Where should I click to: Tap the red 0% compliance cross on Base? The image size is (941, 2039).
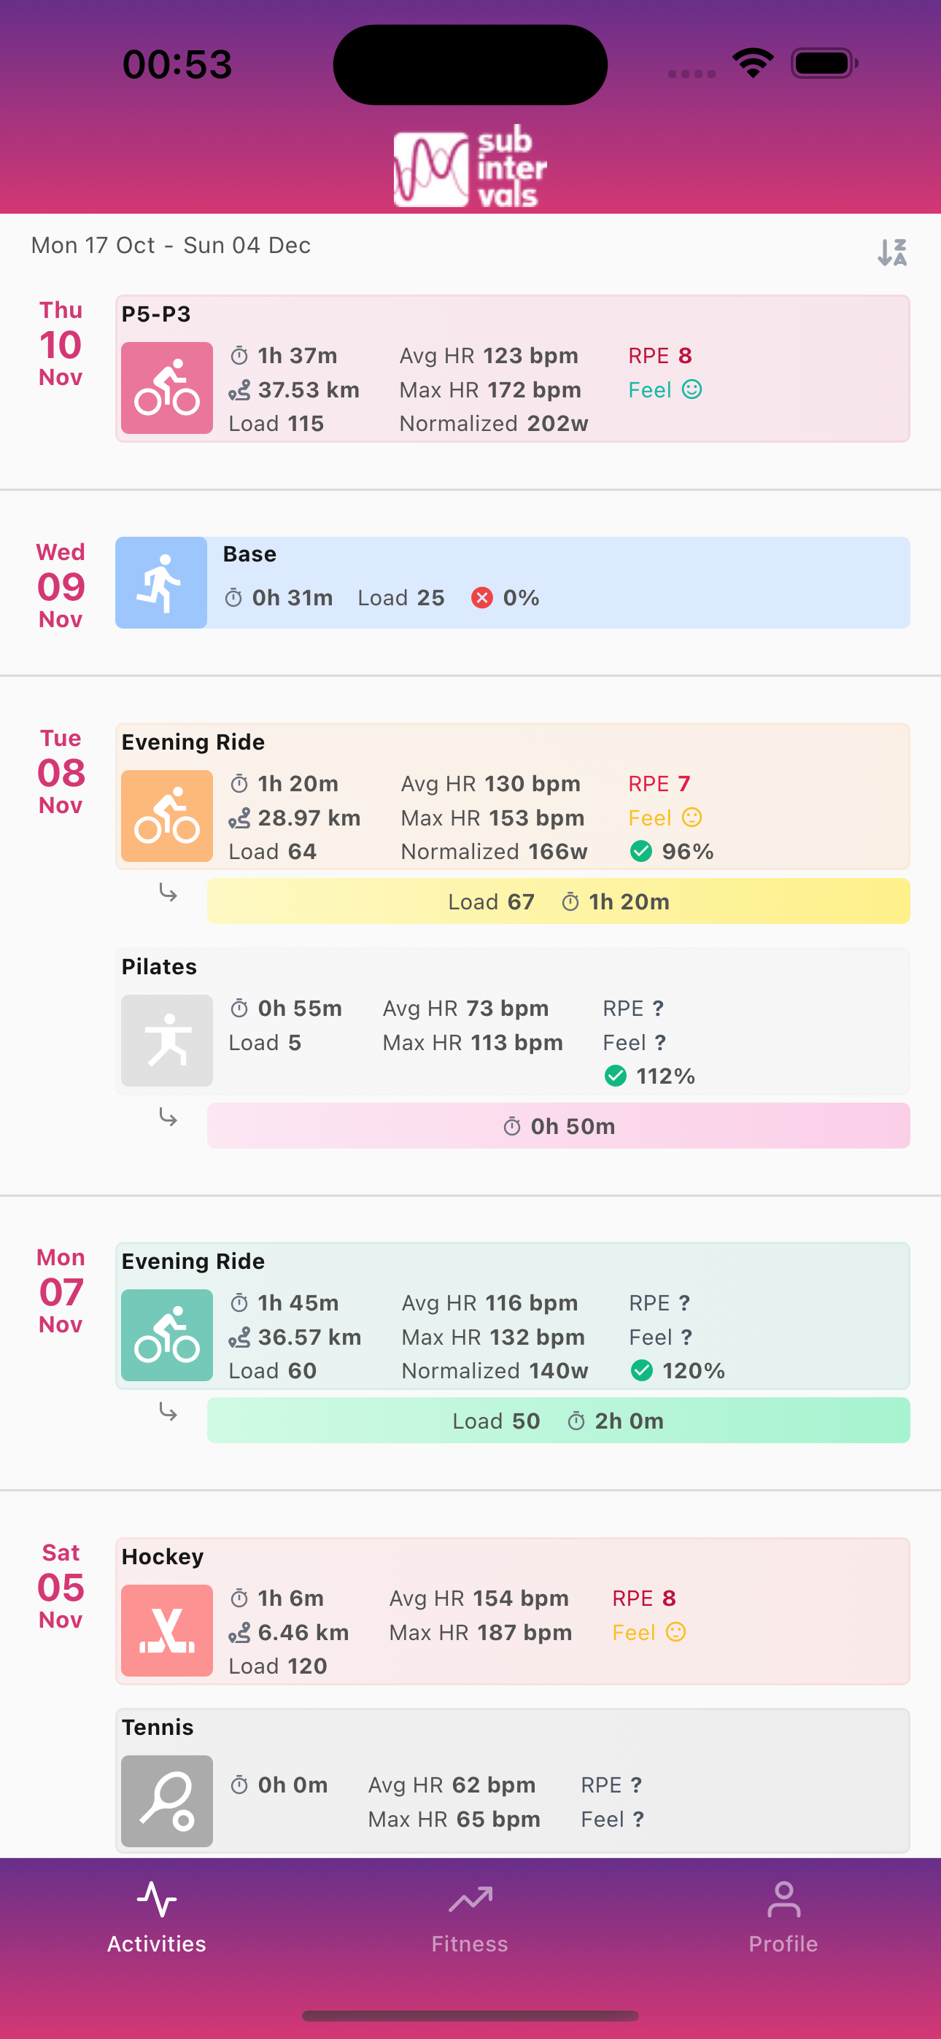(481, 597)
